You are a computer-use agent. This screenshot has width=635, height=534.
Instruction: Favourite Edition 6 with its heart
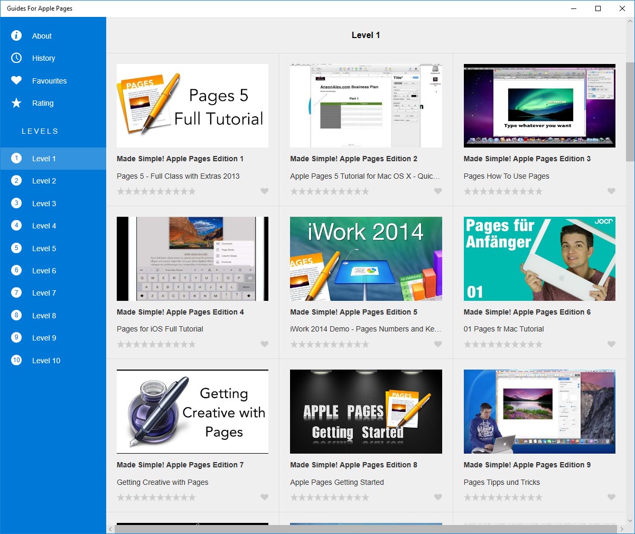[x=611, y=344]
